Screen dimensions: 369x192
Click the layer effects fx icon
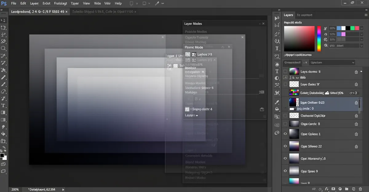pos(326,189)
